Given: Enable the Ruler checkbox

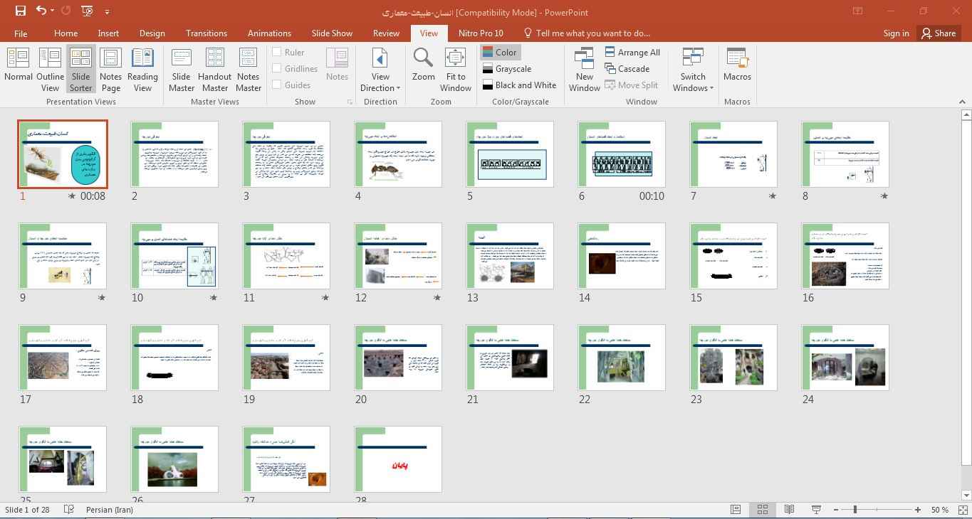Looking at the screenshot, I should tap(277, 52).
